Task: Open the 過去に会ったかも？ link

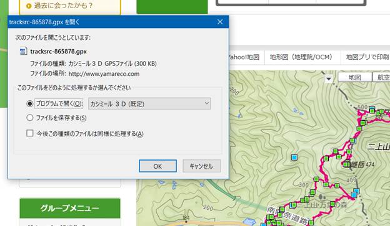Action: point(63,6)
